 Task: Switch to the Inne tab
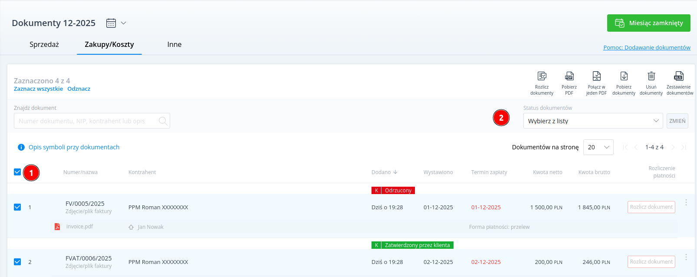pos(174,44)
